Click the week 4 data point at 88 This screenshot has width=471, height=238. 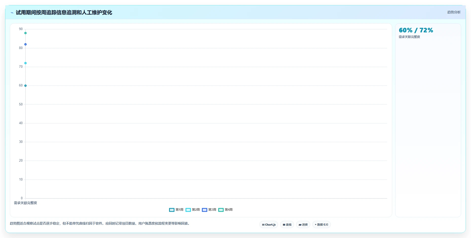pyautogui.click(x=25, y=33)
